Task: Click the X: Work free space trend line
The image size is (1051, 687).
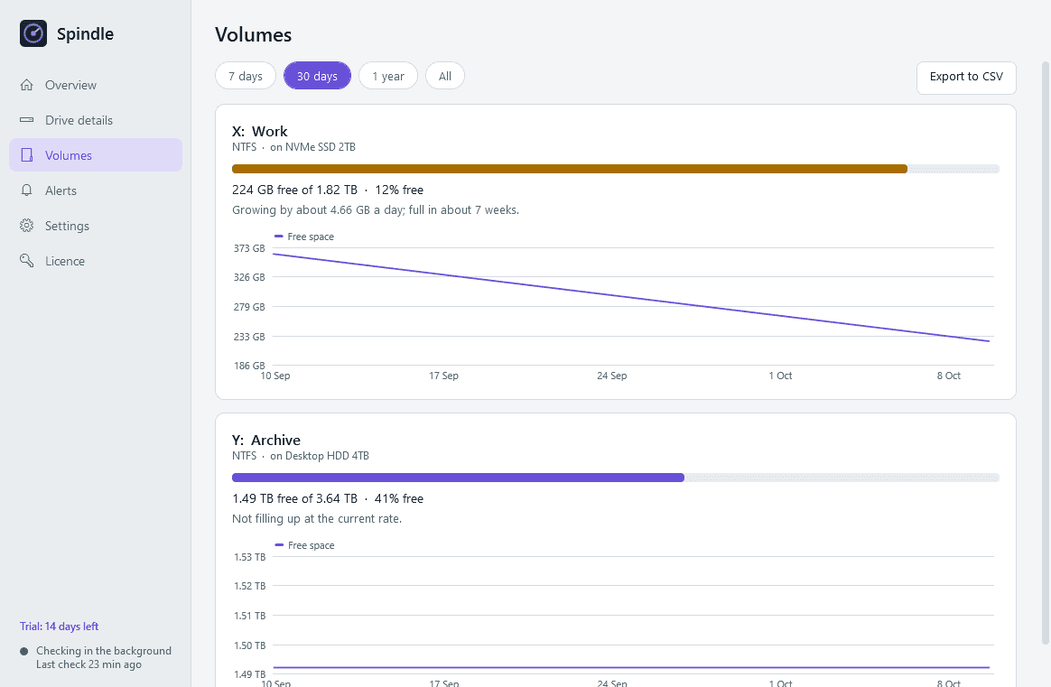Action: pos(631,298)
